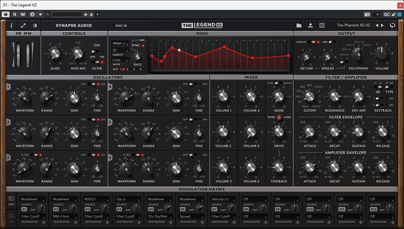Click the resize window arrows icon
Screen dimensions: 404x229
tap(23, 25)
